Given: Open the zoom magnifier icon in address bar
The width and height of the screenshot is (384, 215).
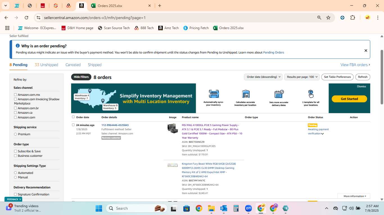Looking at the screenshot, I should 319,18.
